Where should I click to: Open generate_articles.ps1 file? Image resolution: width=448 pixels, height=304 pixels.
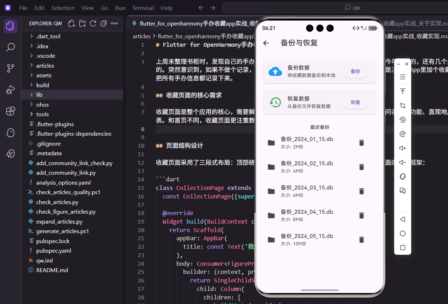[72, 231]
